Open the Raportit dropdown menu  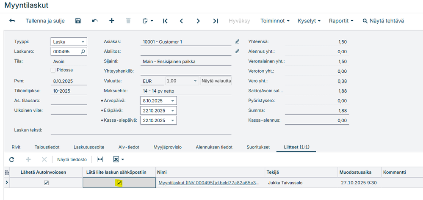pos(341,21)
